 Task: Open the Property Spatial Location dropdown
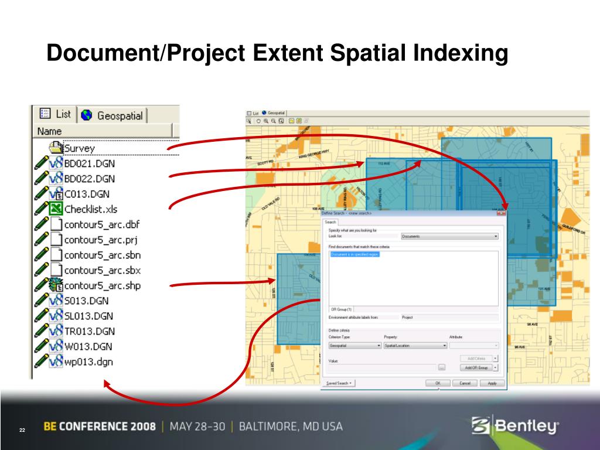coord(415,346)
